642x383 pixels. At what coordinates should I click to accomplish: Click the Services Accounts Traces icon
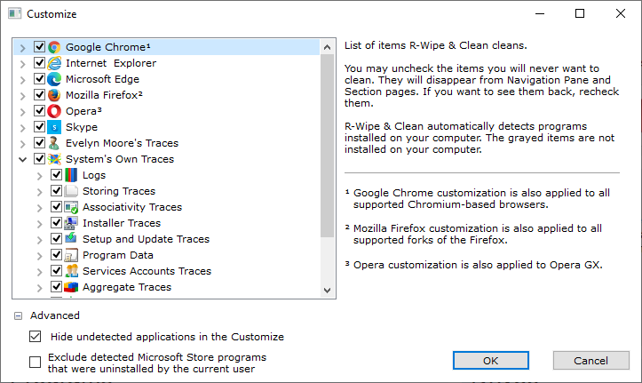click(71, 271)
